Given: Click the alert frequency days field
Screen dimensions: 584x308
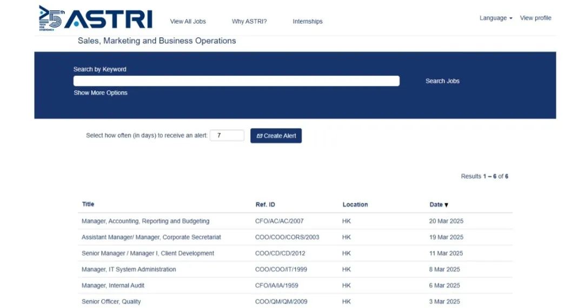Looking at the screenshot, I should (227, 136).
